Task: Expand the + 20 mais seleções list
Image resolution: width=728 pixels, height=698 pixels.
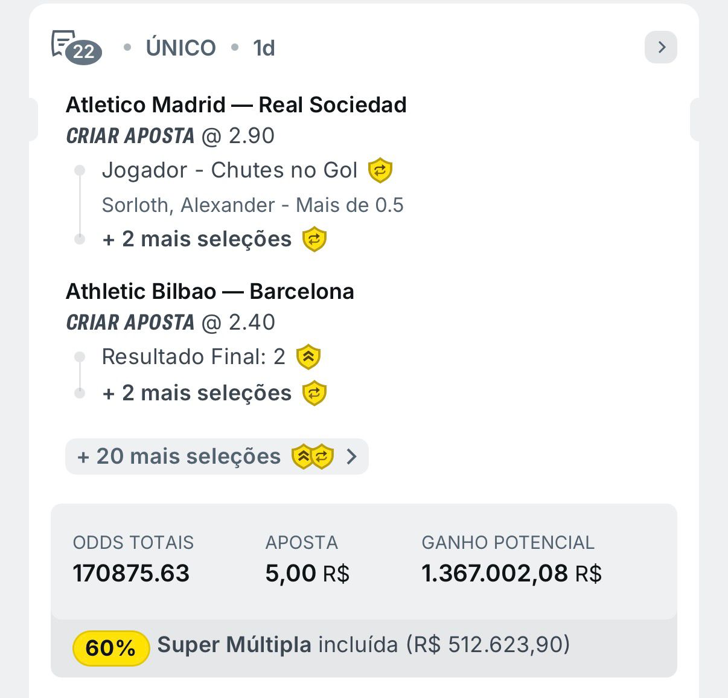Action: (179, 456)
